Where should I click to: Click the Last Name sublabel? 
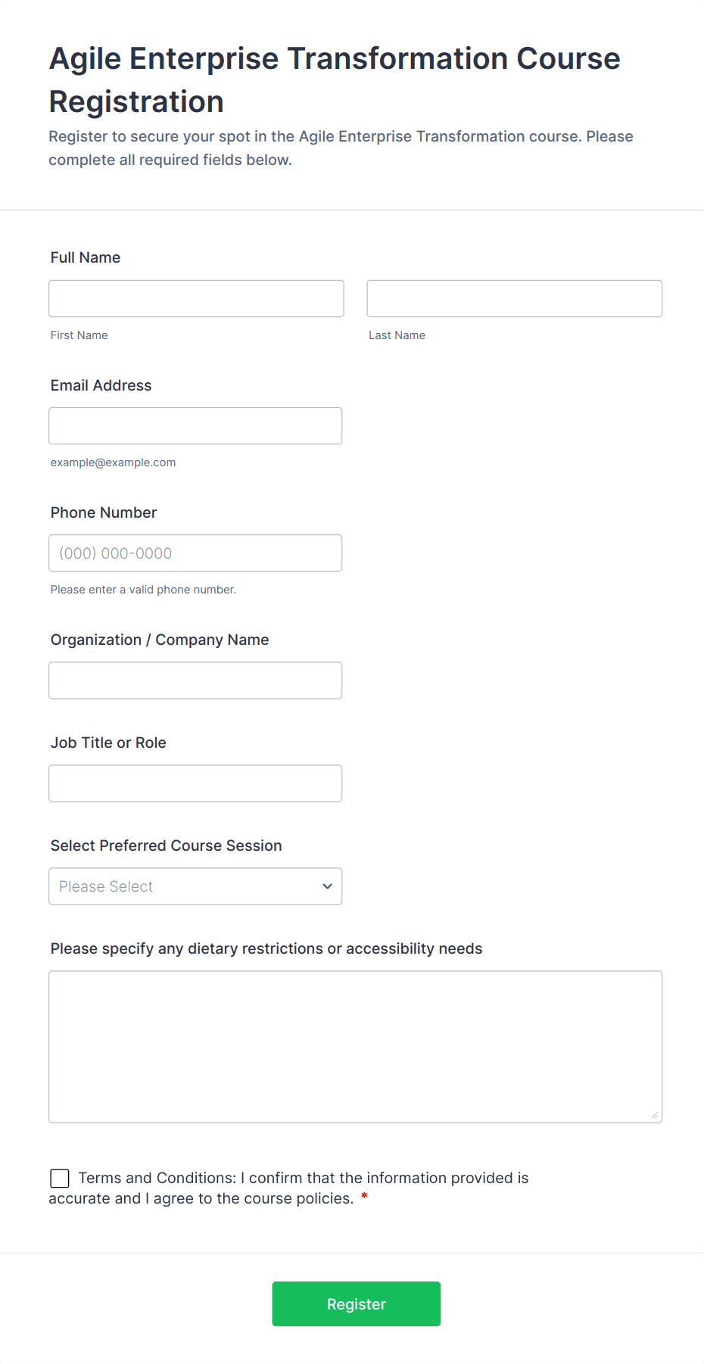(x=397, y=335)
